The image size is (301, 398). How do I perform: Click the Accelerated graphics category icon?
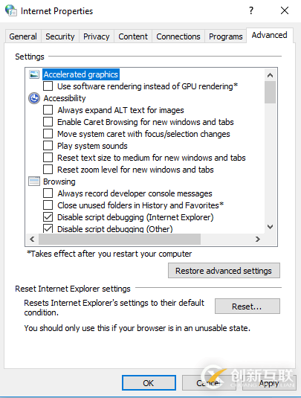tap(34, 74)
